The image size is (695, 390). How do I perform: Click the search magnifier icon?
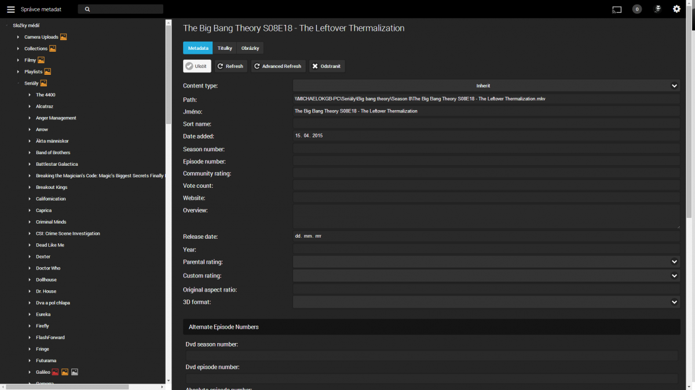[x=87, y=9]
